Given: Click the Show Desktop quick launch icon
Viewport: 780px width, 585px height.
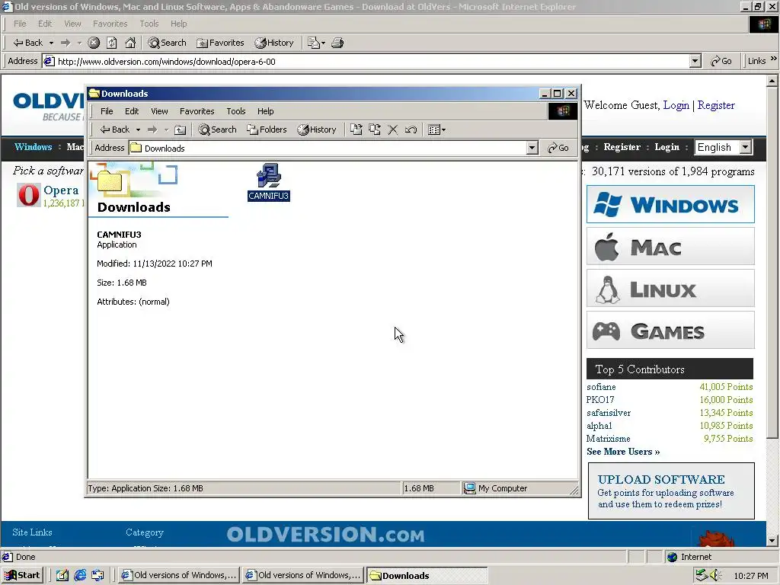Looking at the screenshot, I should click(62, 576).
